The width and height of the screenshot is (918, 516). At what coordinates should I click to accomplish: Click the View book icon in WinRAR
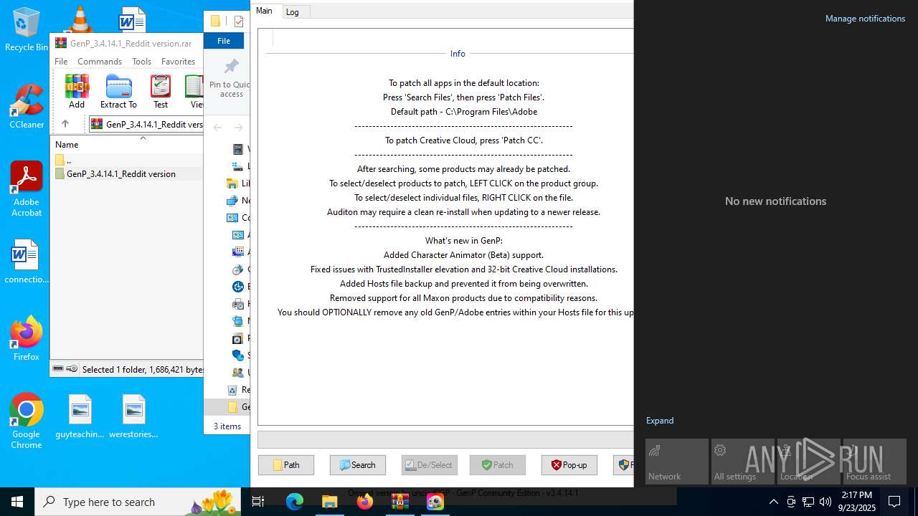[194, 91]
